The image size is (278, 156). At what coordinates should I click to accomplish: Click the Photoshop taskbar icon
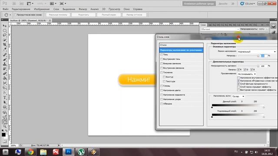click(69, 152)
